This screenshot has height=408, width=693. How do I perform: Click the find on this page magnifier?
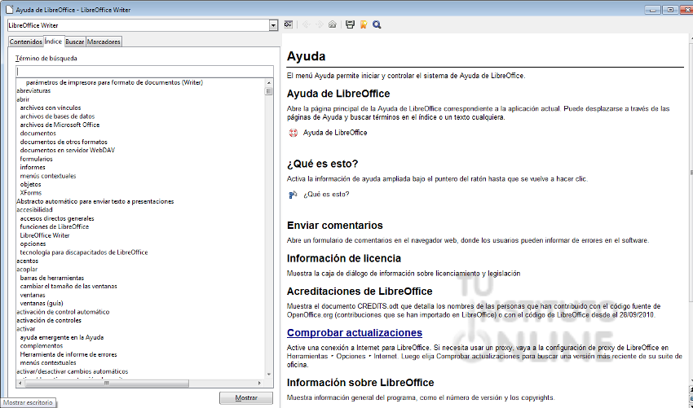tap(377, 24)
